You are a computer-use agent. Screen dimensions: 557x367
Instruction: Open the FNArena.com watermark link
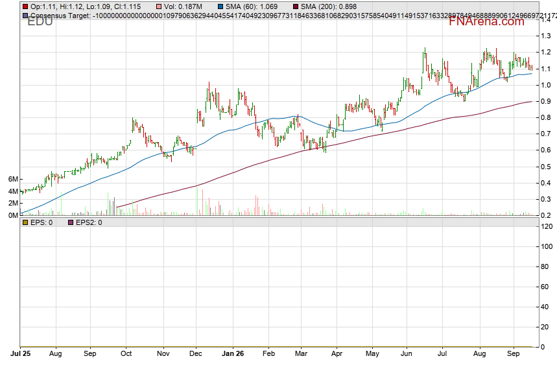tap(486, 21)
